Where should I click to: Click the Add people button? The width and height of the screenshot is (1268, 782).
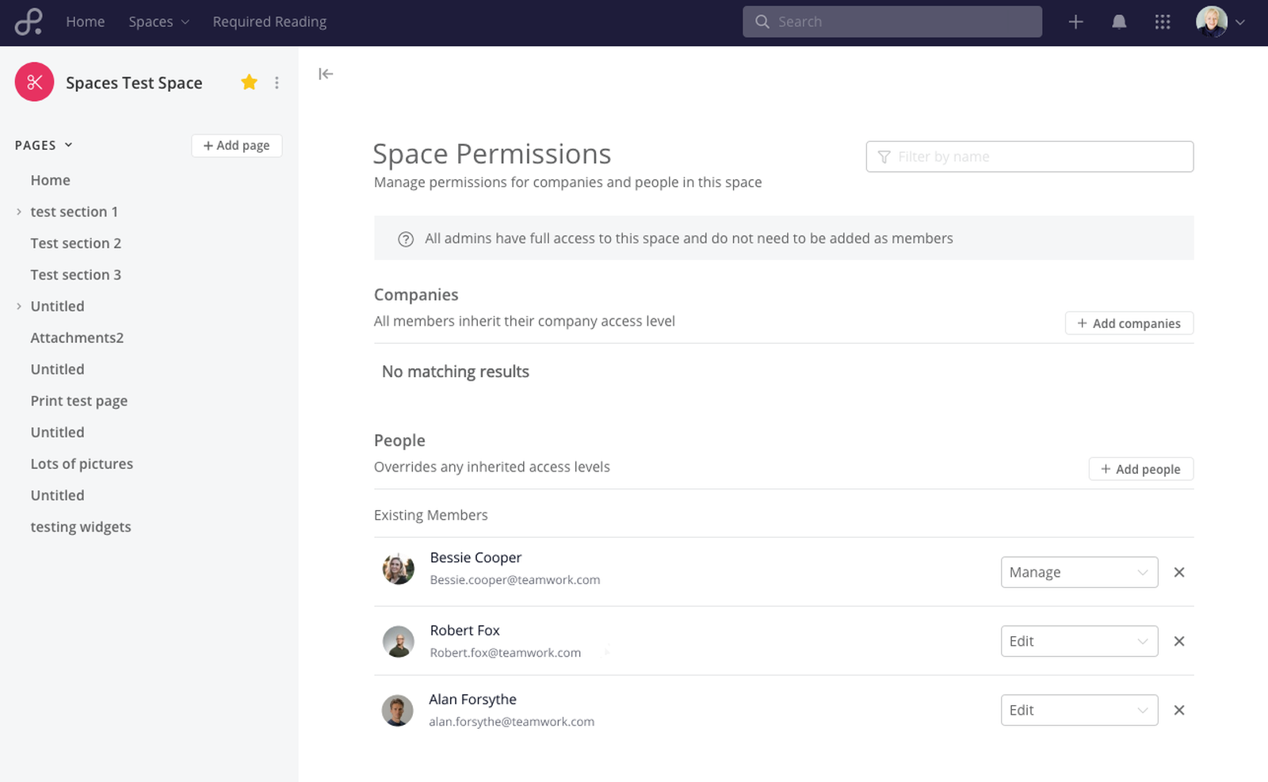point(1140,469)
